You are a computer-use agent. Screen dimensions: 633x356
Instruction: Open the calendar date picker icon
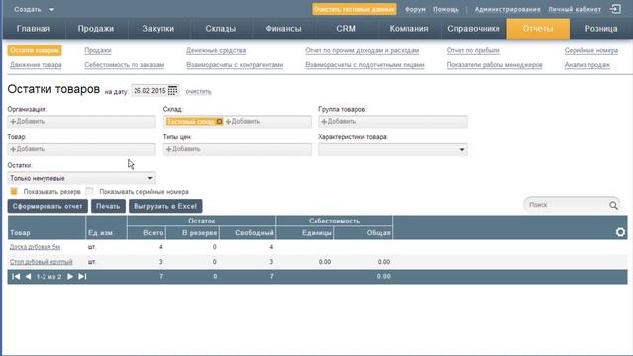172,91
